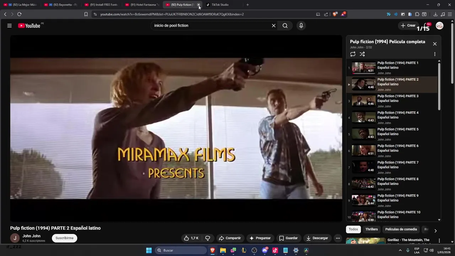Open media control music note icon
This screenshot has width=455, height=256.
click(443, 14)
